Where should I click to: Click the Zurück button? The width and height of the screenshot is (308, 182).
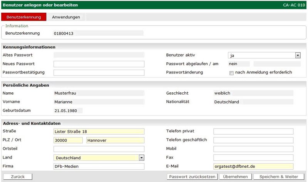[x=18, y=177]
